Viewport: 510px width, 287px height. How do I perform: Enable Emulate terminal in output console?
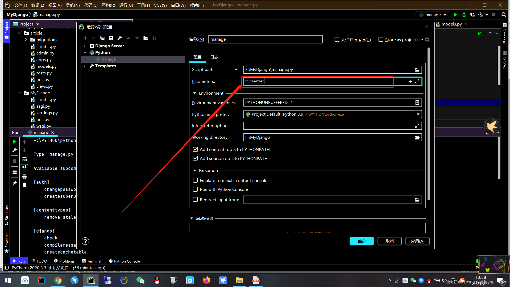click(195, 180)
